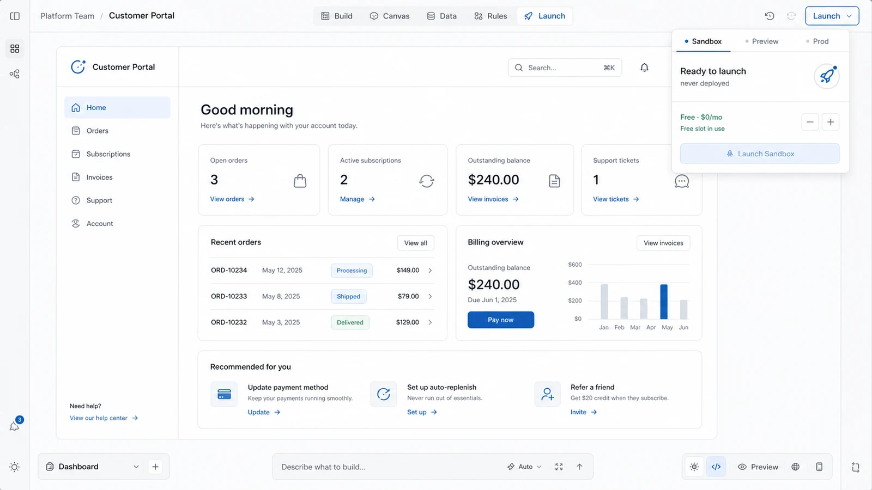Screen dimensions: 872x490
Task: Switch to the Canvas tab
Action: 390,16
